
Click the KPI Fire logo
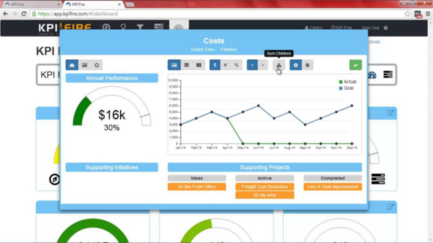(x=65, y=29)
